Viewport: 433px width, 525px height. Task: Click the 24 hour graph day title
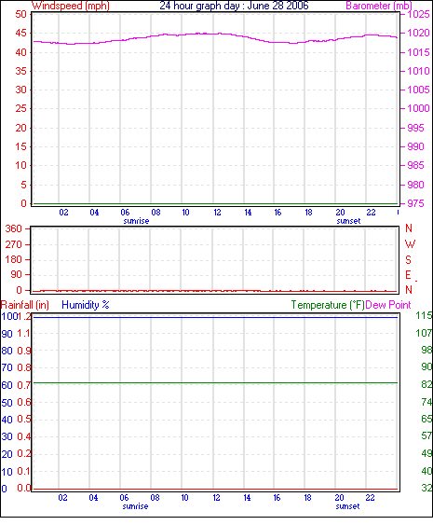pos(234,6)
